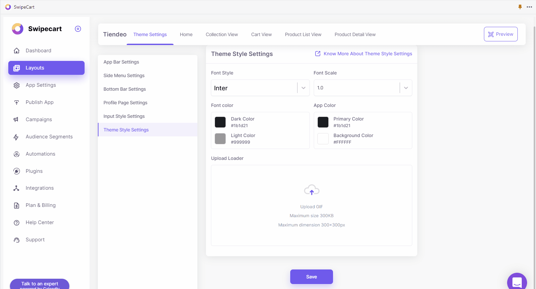Open the three-dot more options menu
Image resolution: width=536 pixels, height=289 pixels.
(x=529, y=7)
